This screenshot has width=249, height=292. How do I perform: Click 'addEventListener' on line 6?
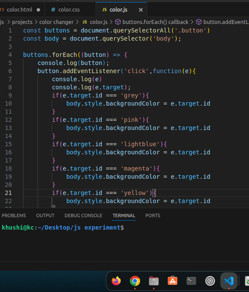click(x=91, y=71)
